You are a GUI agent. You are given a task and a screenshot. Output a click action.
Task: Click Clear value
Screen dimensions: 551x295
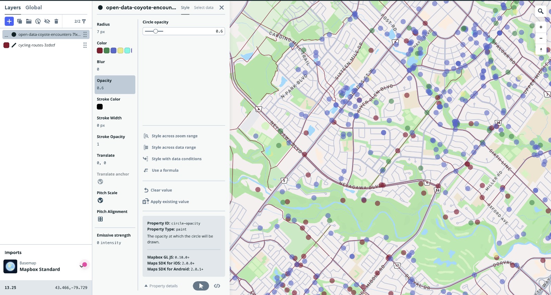click(x=161, y=190)
